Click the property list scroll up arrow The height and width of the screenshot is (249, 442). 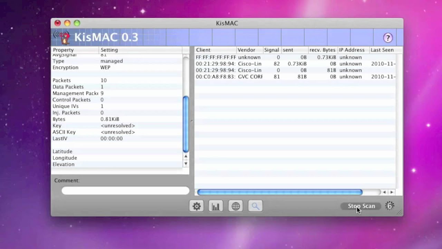click(x=186, y=157)
